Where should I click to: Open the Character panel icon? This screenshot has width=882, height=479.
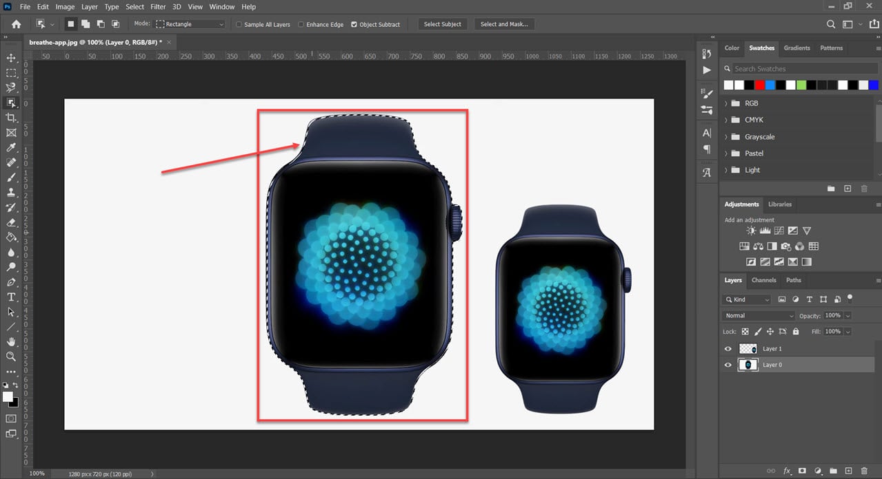[707, 133]
